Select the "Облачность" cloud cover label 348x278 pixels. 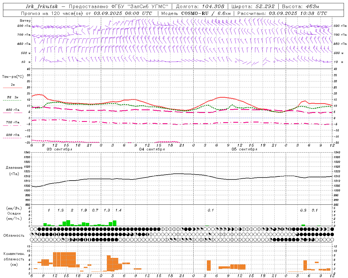(14, 236)
